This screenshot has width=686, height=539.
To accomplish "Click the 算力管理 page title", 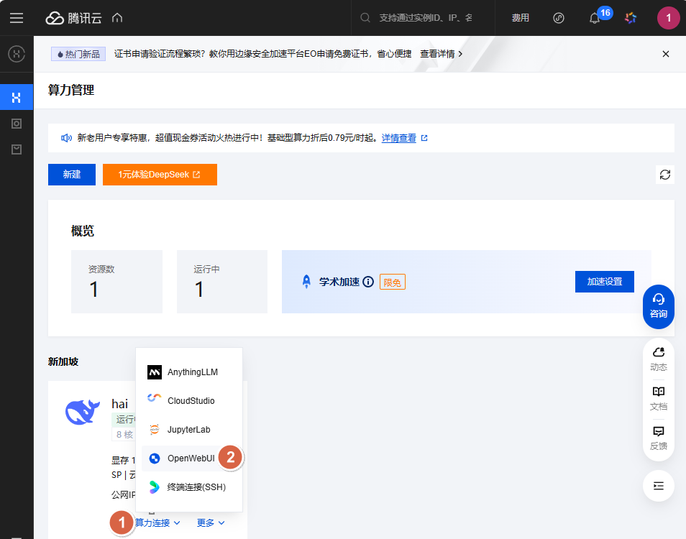I will [71, 90].
